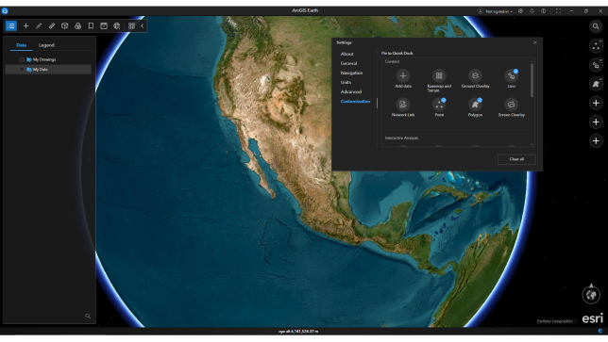Click the compass globe navigator button
Image resolution: width=608 pixels, height=342 pixels.
click(x=591, y=295)
